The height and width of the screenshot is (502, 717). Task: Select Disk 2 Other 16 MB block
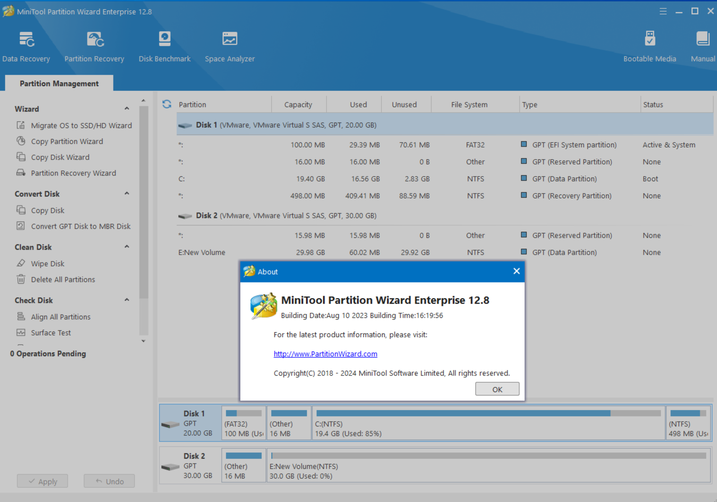point(244,465)
